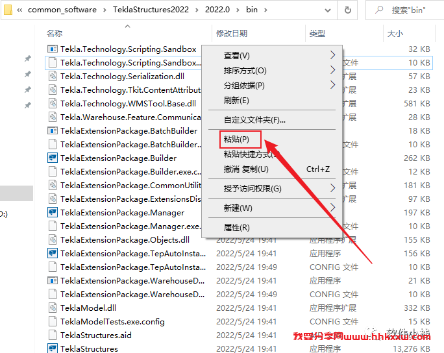This screenshot has height=353, width=444.
Task: Click TeklaStructures application icon
Action: point(53,348)
